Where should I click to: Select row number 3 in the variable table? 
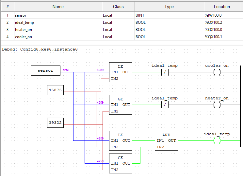pos(8,30)
